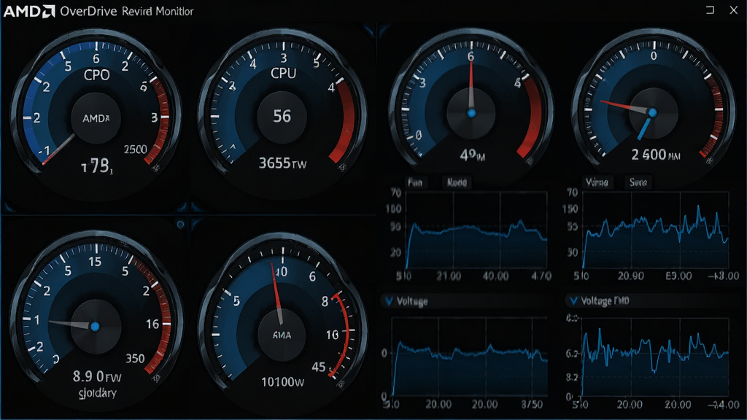
Task: Switch to the Fan tab
Action: [x=415, y=182]
